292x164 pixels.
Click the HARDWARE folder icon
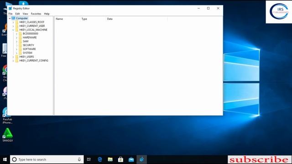point(20,37)
